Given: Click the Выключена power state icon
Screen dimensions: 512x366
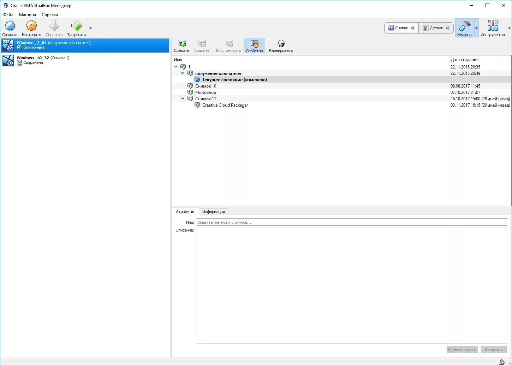Looking at the screenshot, I should coord(19,47).
